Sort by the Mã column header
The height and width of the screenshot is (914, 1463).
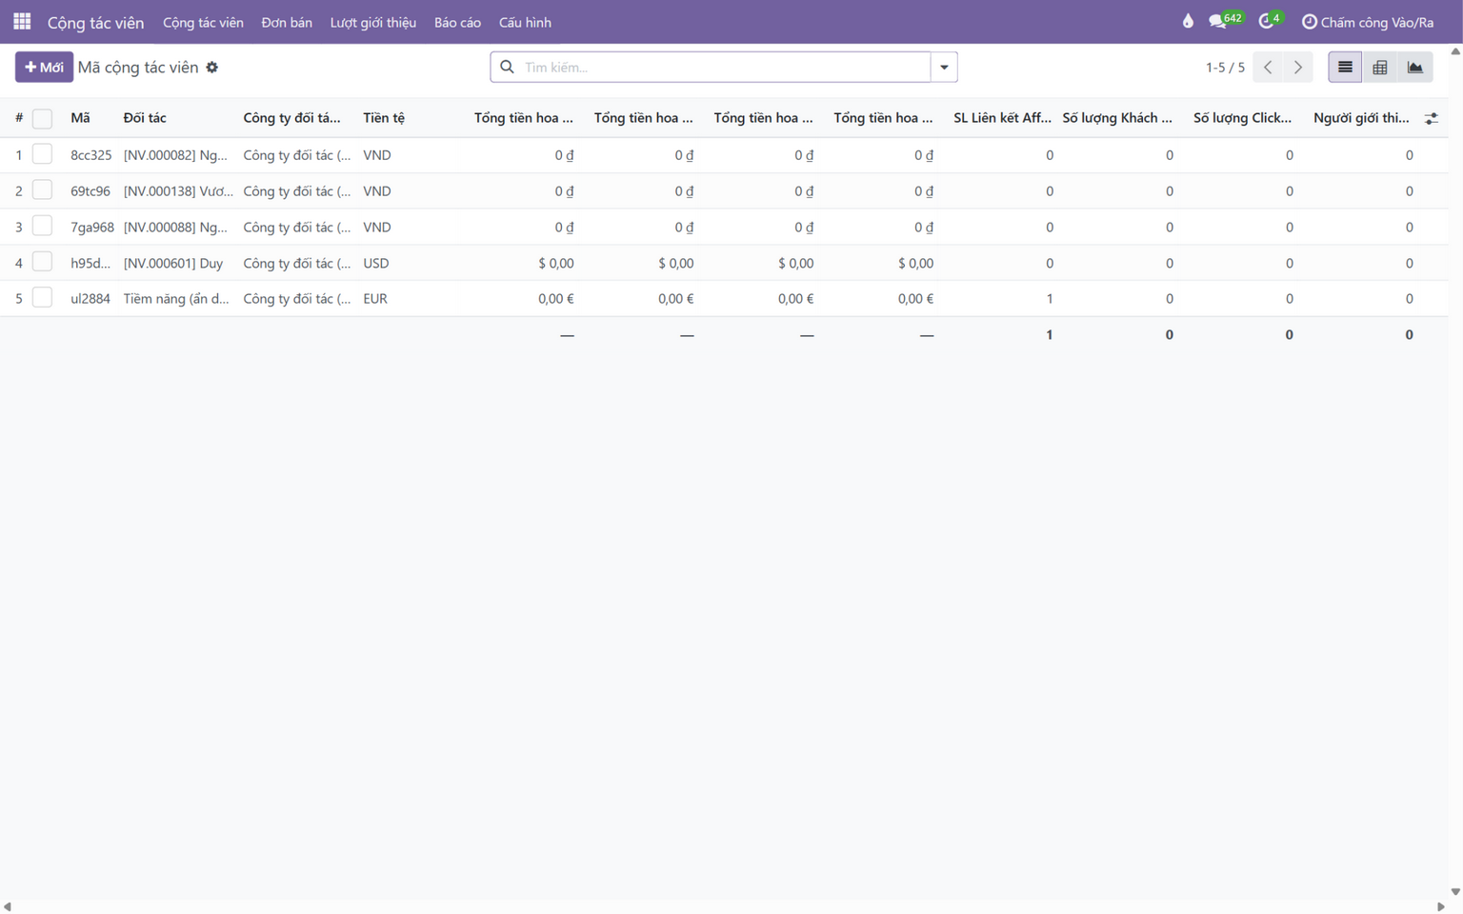point(80,118)
